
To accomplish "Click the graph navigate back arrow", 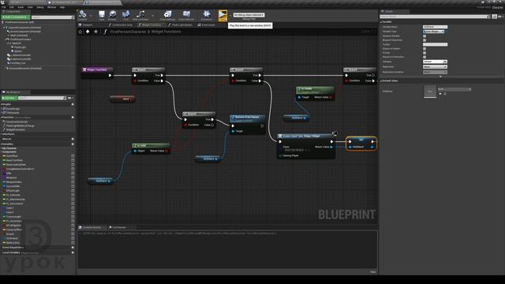I will coord(88,32).
